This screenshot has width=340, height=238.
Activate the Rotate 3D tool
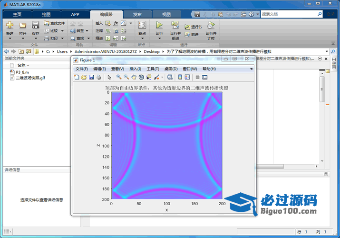click(141, 77)
